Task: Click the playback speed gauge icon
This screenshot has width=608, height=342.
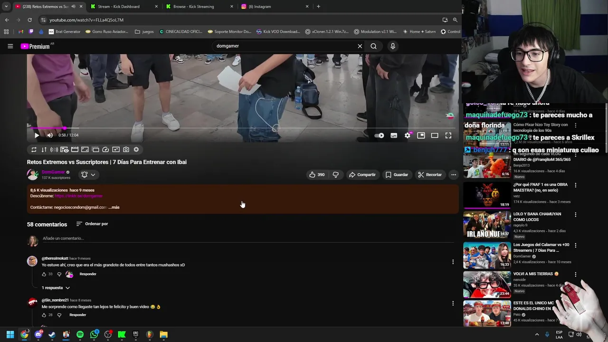Action: pos(105,150)
